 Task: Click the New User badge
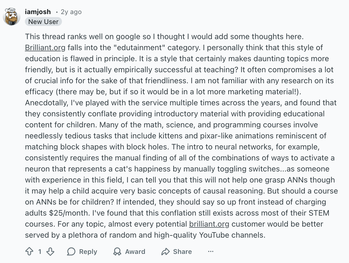coord(43,22)
